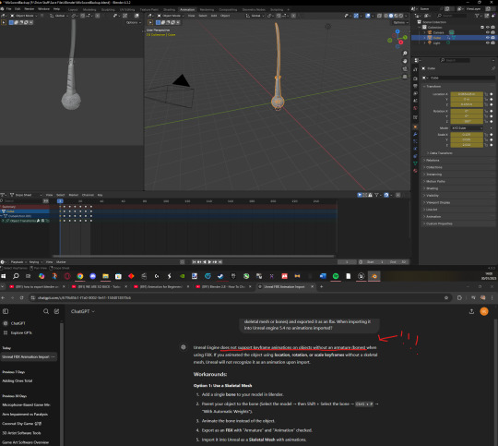Toggle viewport overlays button

[367, 16]
